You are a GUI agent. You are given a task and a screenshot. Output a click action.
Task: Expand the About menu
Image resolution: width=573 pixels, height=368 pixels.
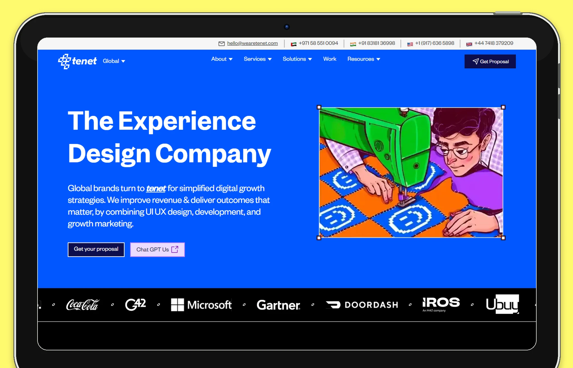coord(222,59)
